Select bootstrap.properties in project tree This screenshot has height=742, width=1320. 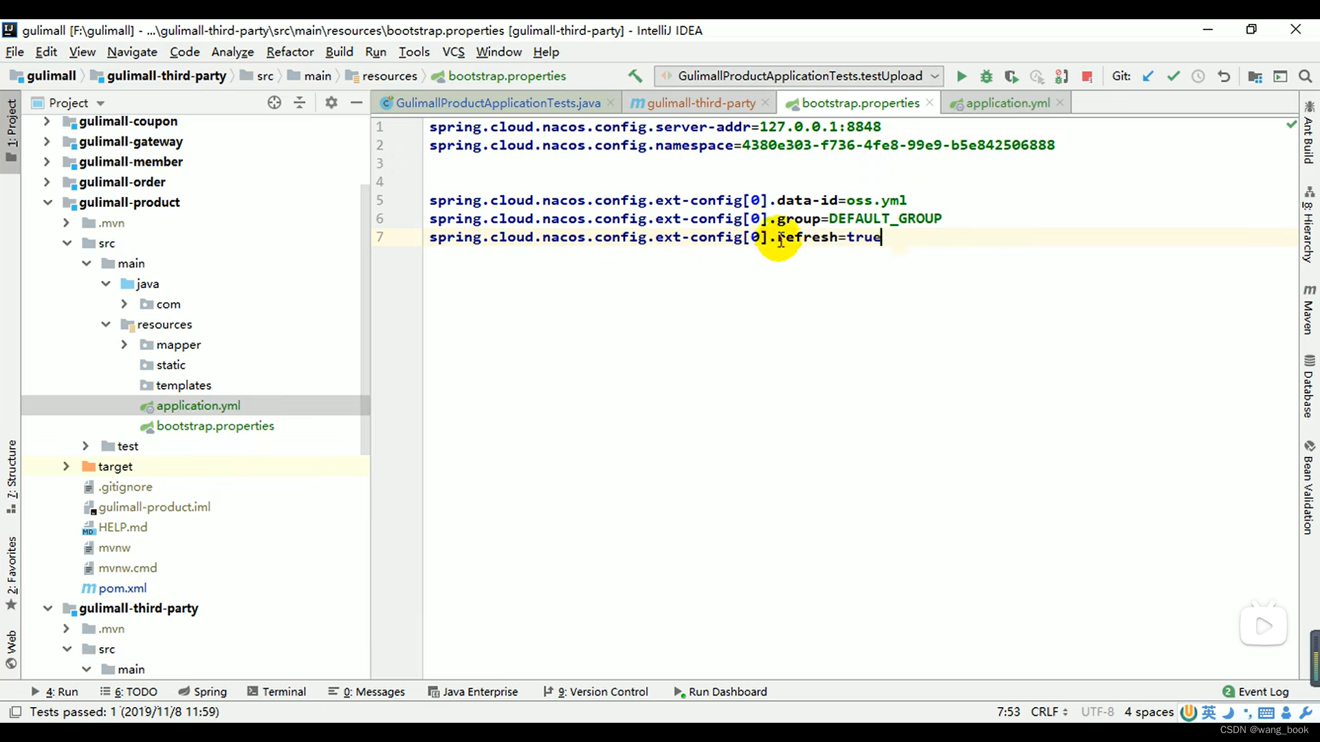[x=214, y=426]
